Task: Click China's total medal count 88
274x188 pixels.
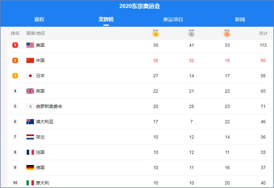Action: coord(263,61)
